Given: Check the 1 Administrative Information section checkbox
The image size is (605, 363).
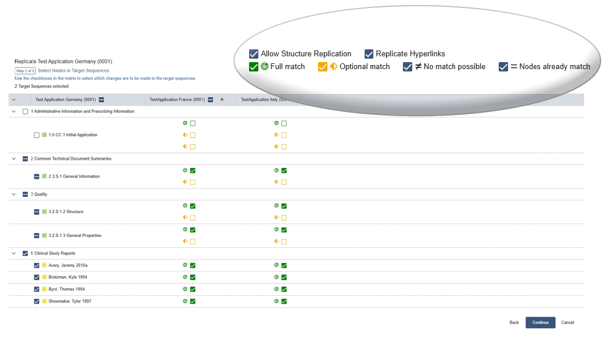Looking at the screenshot, I should coord(25,112).
